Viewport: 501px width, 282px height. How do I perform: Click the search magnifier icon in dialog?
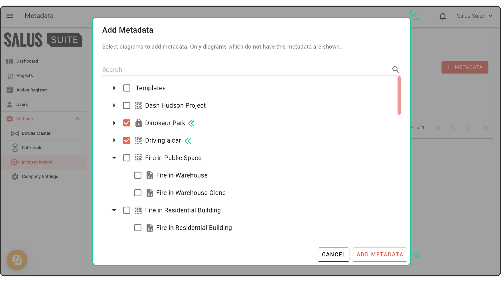point(396,69)
